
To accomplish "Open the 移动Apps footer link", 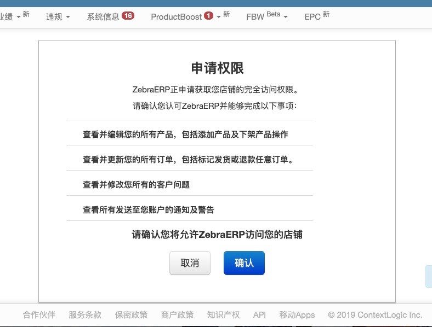I will click(x=297, y=314).
